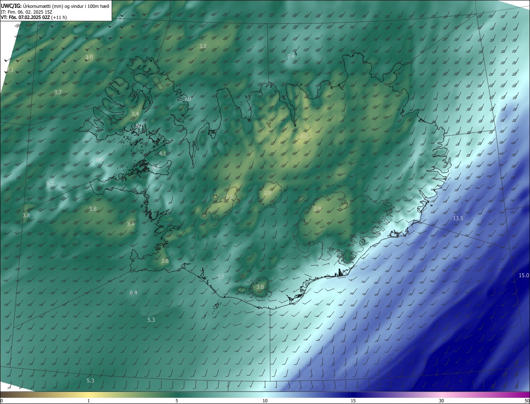The width and height of the screenshot is (530, 404).
Task: Click the colorbar tick label '5'
Action: coord(177,401)
